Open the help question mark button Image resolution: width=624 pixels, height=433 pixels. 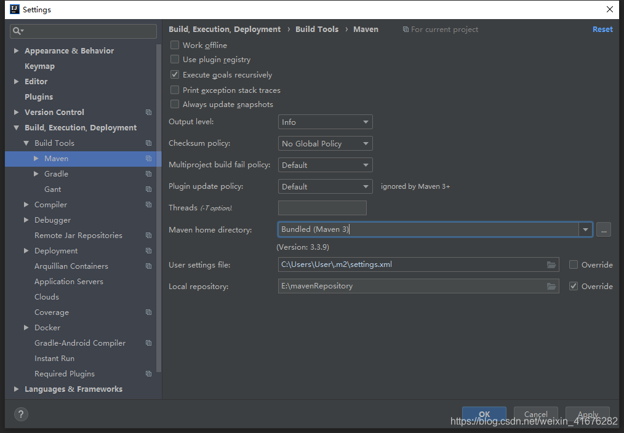click(21, 415)
